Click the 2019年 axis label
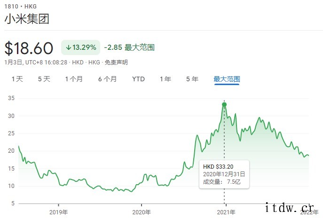323x219 pixels. click(x=58, y=212)
